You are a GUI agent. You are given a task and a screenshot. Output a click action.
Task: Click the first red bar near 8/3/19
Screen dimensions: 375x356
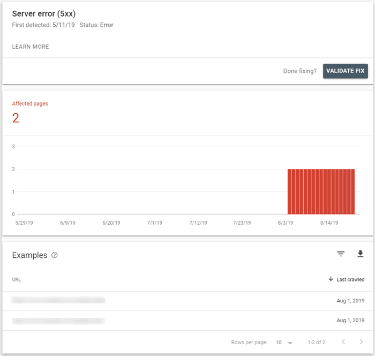290,191
